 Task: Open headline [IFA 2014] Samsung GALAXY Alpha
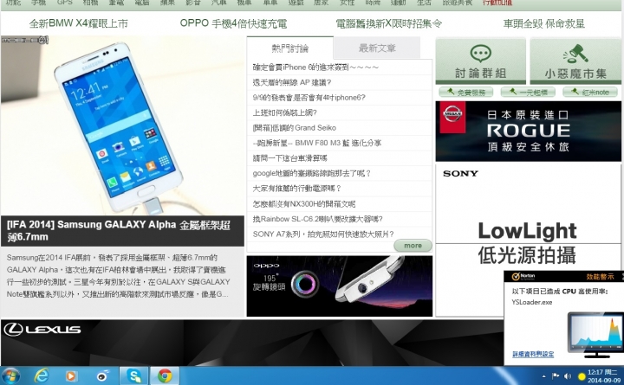coord(119,230)
